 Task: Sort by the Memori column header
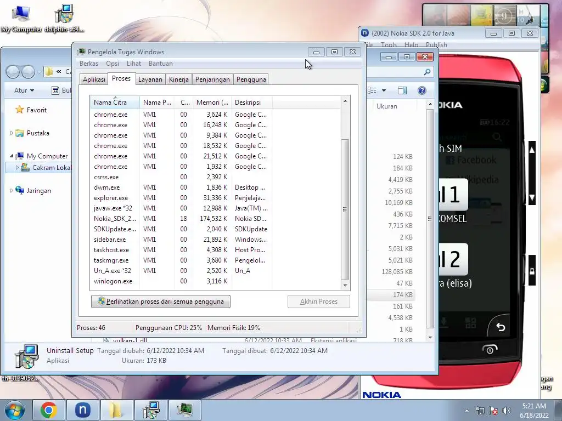212,103
